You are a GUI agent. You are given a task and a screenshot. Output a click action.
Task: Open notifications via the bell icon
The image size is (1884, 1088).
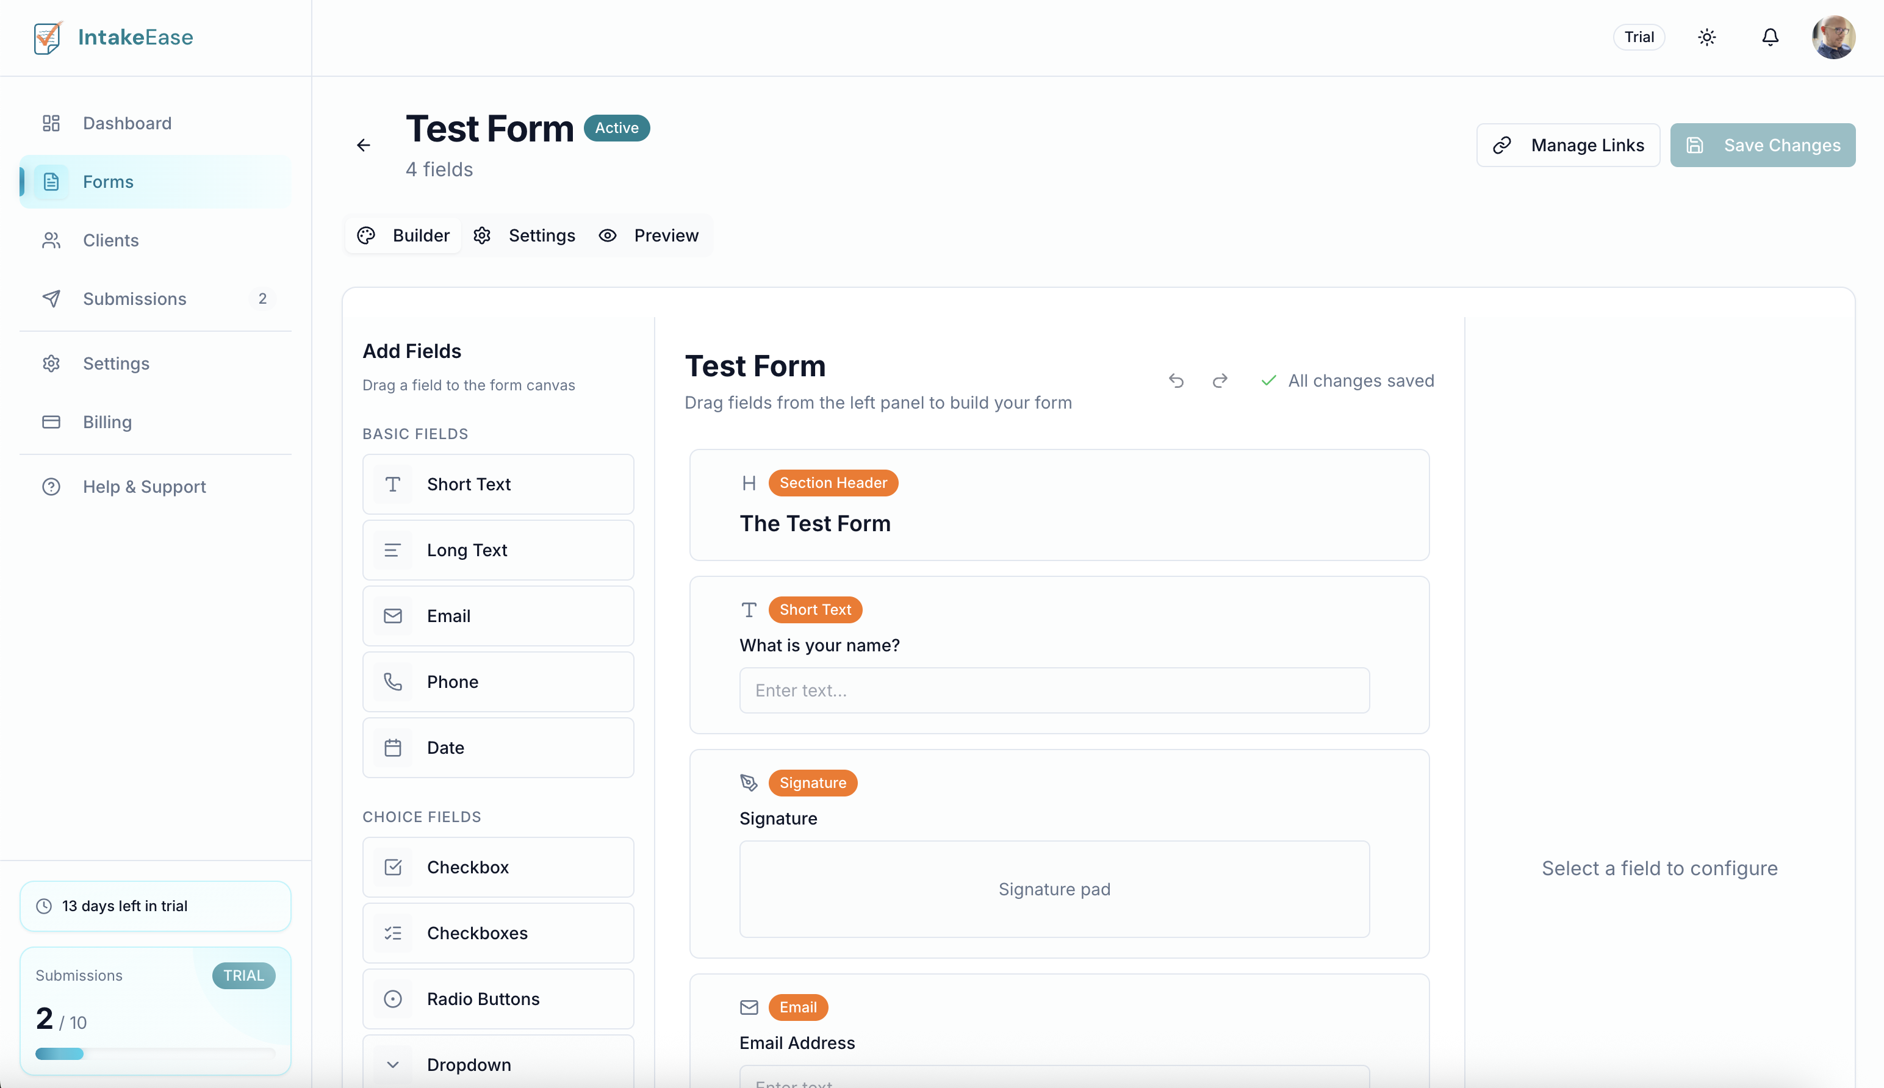click(1771, 37)
